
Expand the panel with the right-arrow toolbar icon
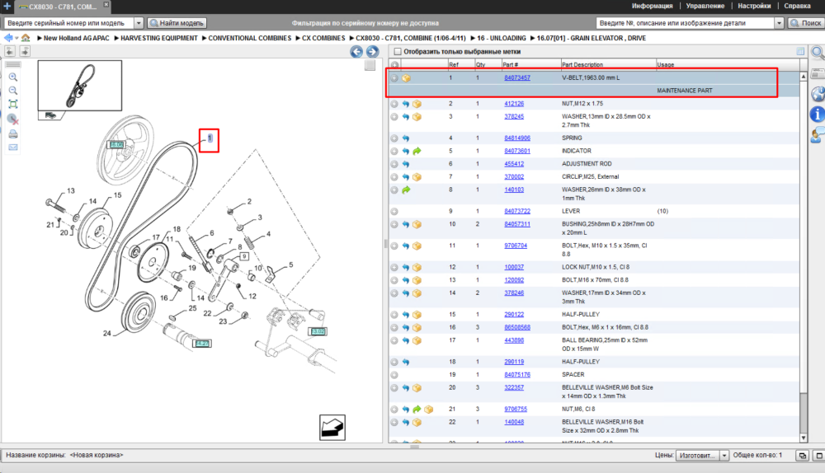coord(25,51)
